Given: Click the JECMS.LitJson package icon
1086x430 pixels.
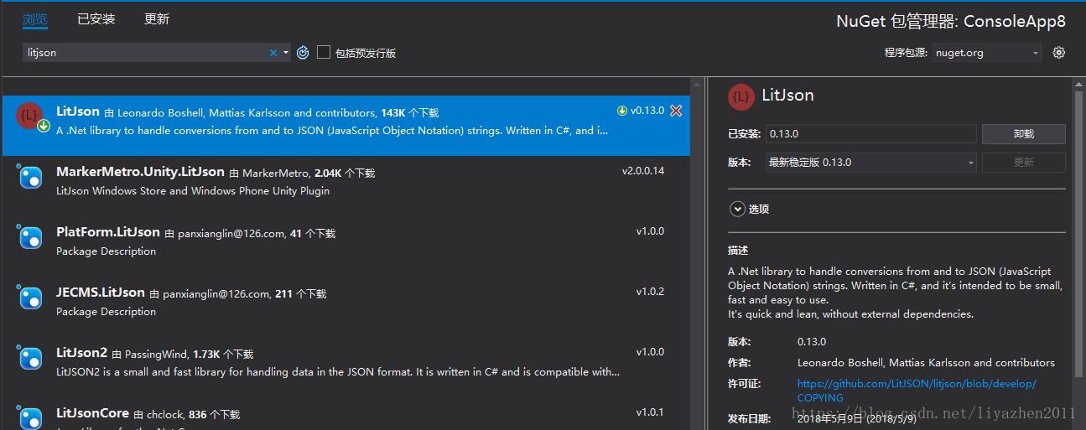Looking at the screenshot, I should click(30, 298).
